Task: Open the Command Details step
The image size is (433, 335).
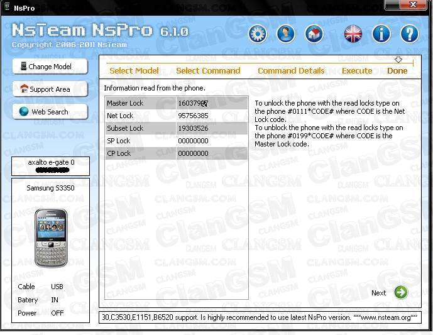Action: click(291, 70)
